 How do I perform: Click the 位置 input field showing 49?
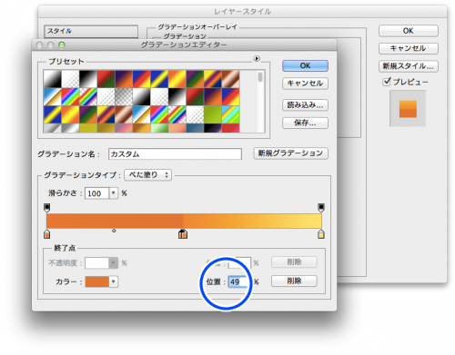point(238,281)
